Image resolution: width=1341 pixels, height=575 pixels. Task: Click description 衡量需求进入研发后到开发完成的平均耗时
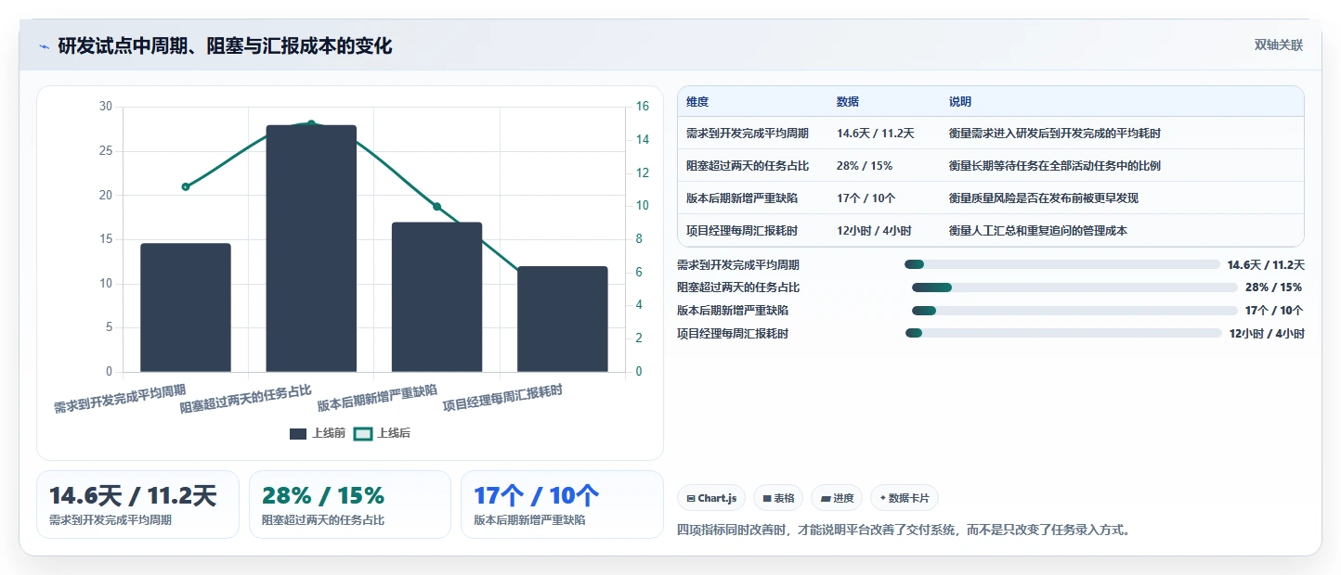point(1055,134)
